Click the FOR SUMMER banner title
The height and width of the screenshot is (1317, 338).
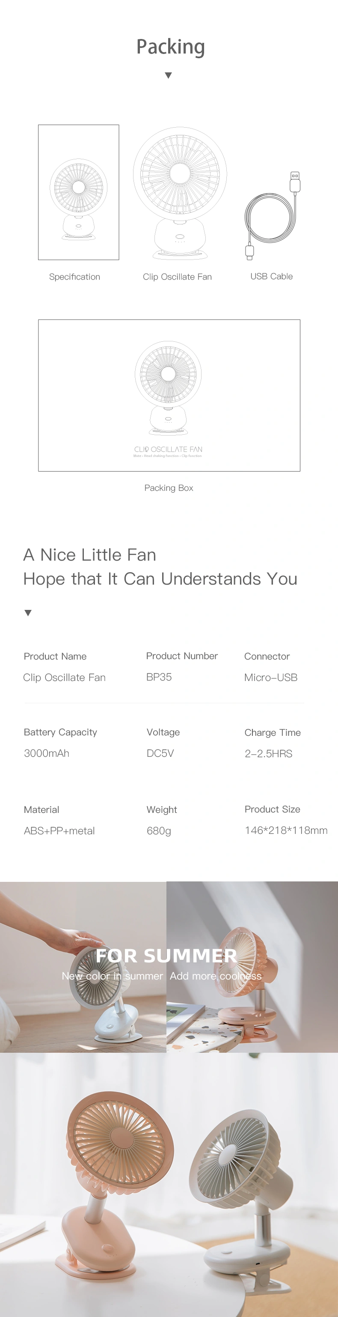[166, 955]
